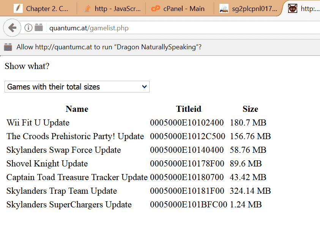Click the size value 180.7 MB

click(x=248, y=122)
